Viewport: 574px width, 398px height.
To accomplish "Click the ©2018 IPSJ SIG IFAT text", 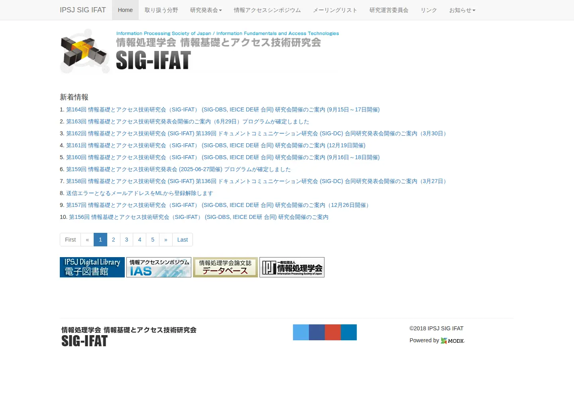I will click(436, 328).
